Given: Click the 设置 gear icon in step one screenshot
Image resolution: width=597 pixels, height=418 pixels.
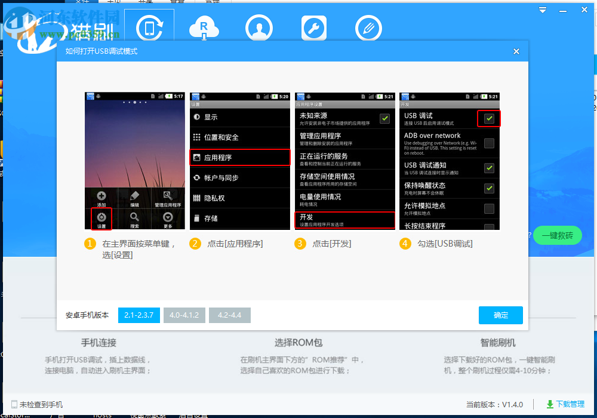Looking at the screenshot, I should pos(100,217).
